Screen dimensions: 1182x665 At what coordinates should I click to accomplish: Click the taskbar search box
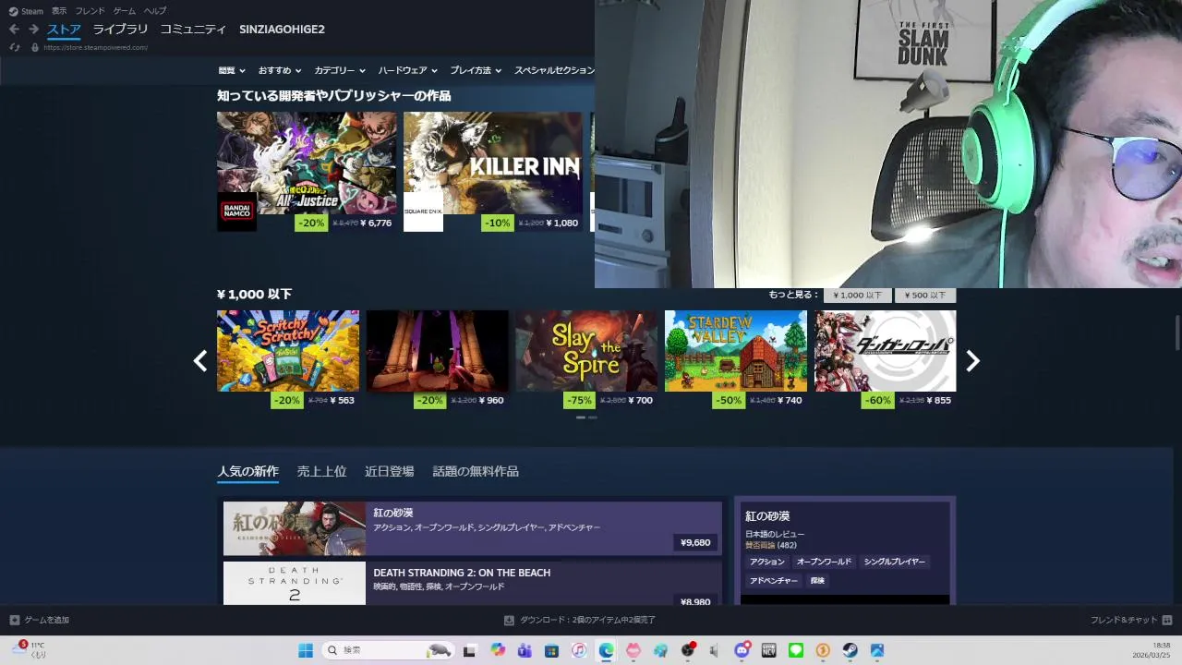point(389,650)
